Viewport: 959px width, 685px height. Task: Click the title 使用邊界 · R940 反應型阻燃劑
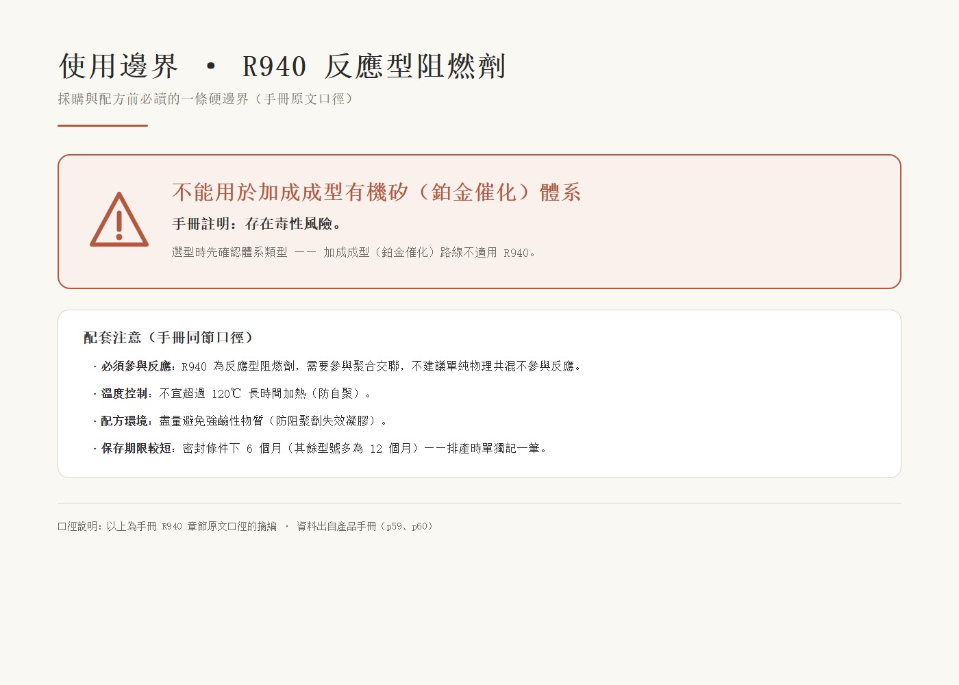(x=282, y=66)
